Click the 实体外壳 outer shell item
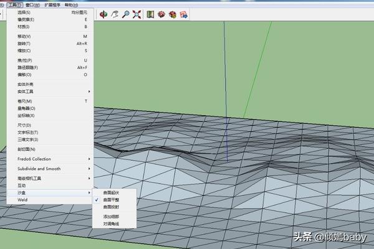 (50, 85)
